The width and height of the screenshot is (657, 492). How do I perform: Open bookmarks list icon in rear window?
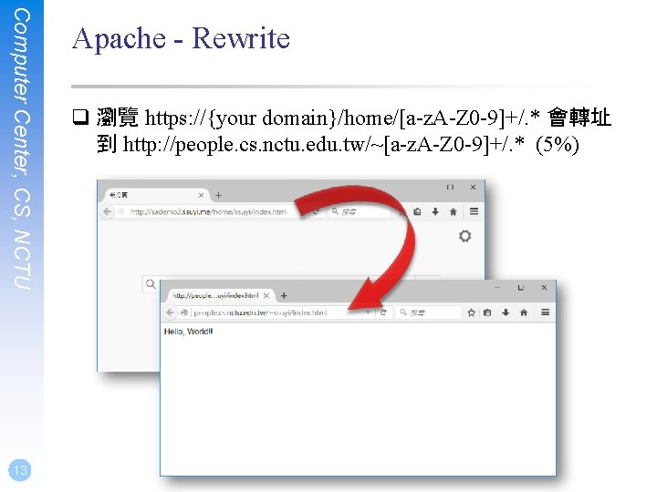(417, 211)
